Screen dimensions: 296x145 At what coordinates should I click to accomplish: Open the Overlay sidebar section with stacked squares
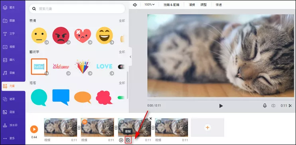pyautogui.click(x=9, y=99)
